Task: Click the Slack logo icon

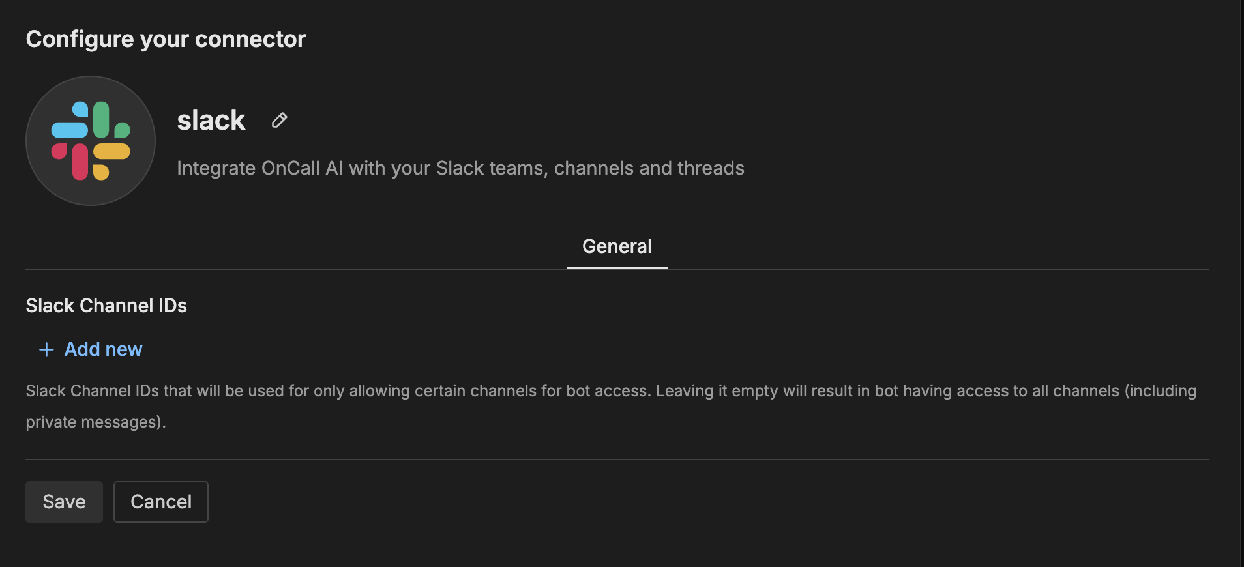Action: [x=91, y=141]
